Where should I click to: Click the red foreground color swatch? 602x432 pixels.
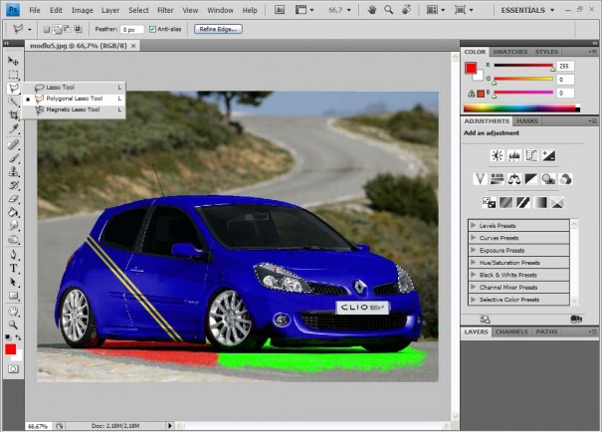coord(10,349)
